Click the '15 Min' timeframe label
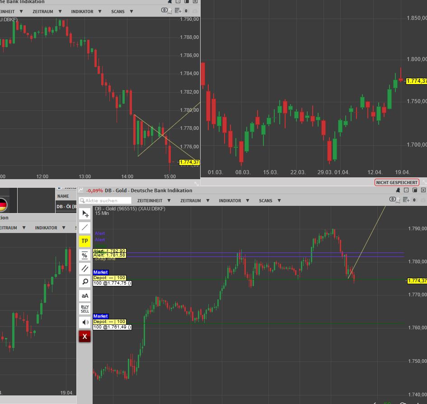This screenshot has width=427, height=404. click(102, 213)
